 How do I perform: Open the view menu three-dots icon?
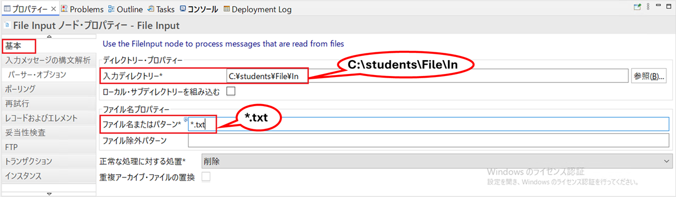point(649,7)
